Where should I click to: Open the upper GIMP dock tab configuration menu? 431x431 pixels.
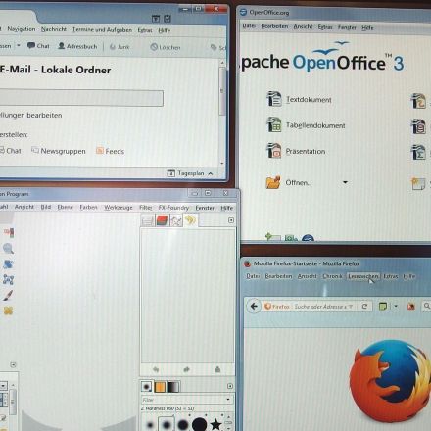(231, 220)
